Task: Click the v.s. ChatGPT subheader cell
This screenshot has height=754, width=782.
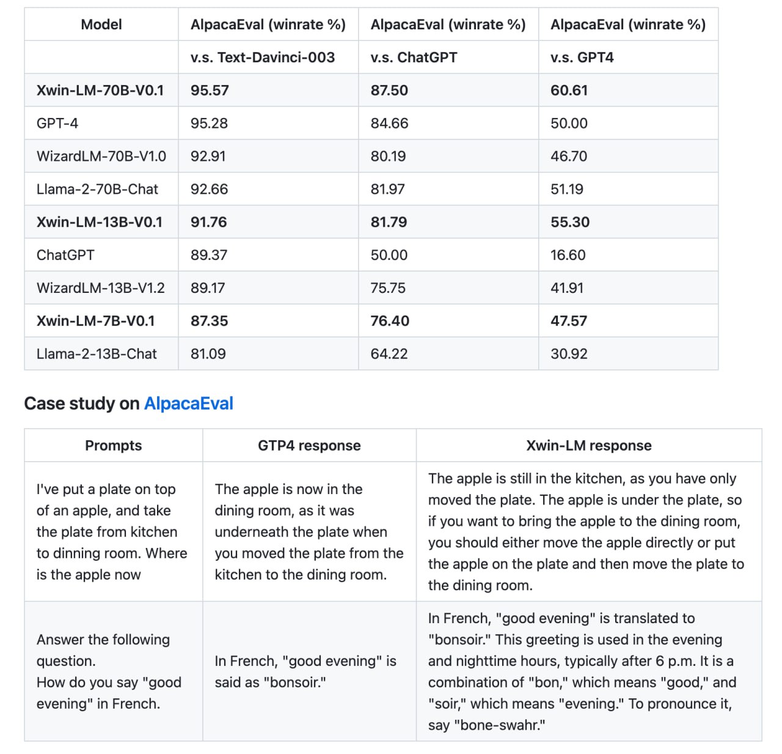Action: pyautogui.click(x=414, y=57)
